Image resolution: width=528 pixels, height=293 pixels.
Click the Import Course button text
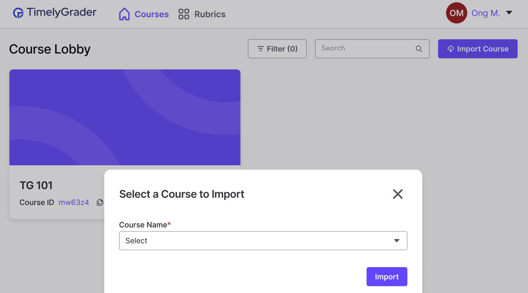482,49
